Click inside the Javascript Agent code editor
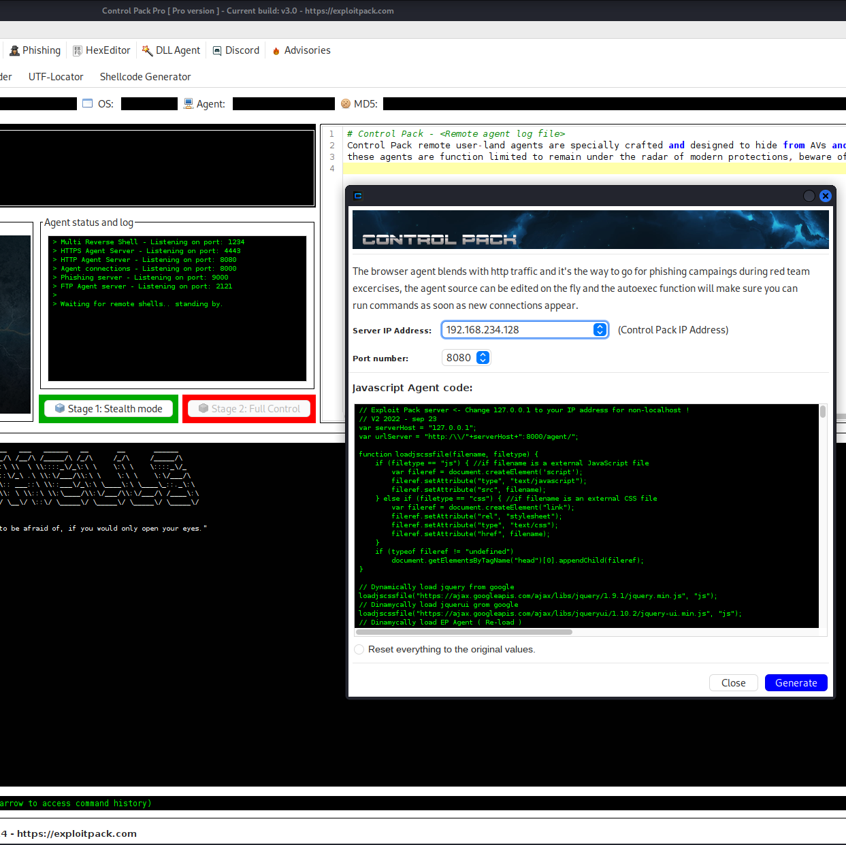846x845 pixels. [x=586, y=516]
